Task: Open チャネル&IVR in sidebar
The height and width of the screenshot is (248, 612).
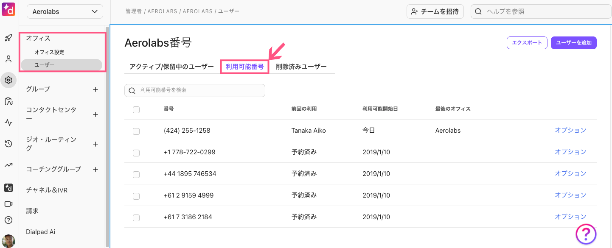Action: 47,190
